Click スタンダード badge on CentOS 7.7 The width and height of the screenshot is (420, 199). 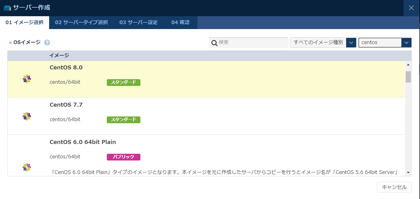(124, 120)
